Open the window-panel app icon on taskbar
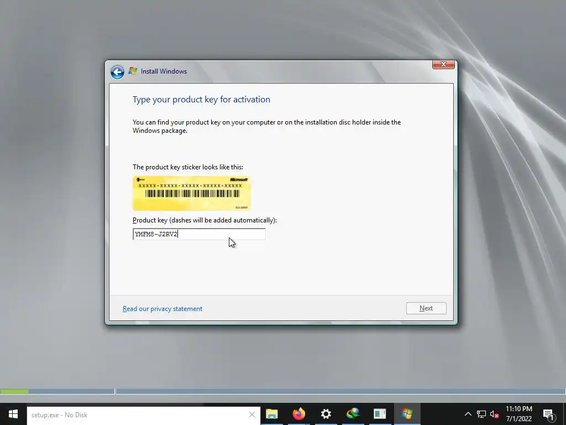Screen dimensions: 566x425 pyautogui.click(x=380, y=414)
